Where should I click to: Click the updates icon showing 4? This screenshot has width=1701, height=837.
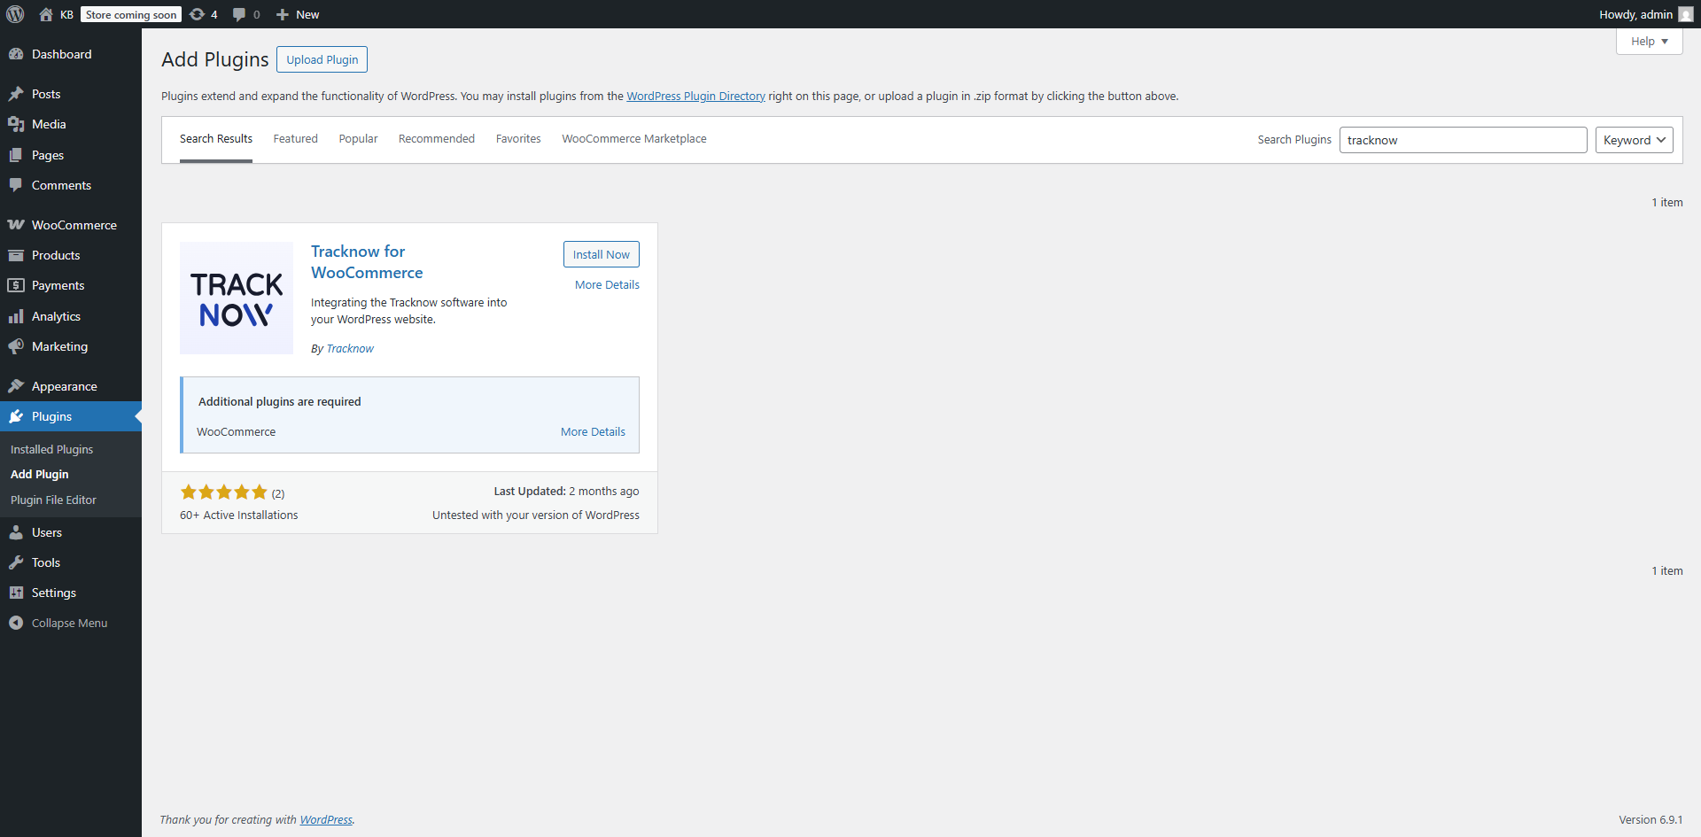[x=204, y=14]
